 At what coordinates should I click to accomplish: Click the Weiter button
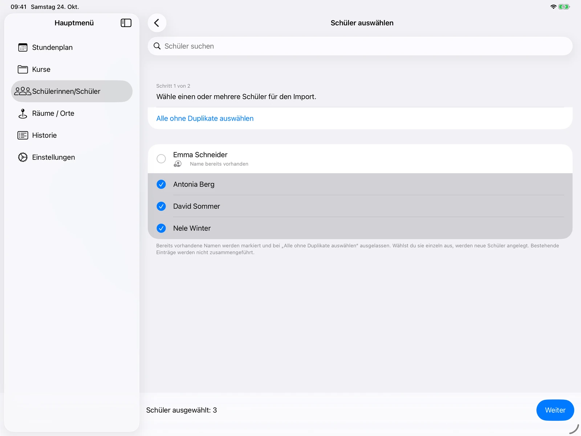click(x=555, y=410)
